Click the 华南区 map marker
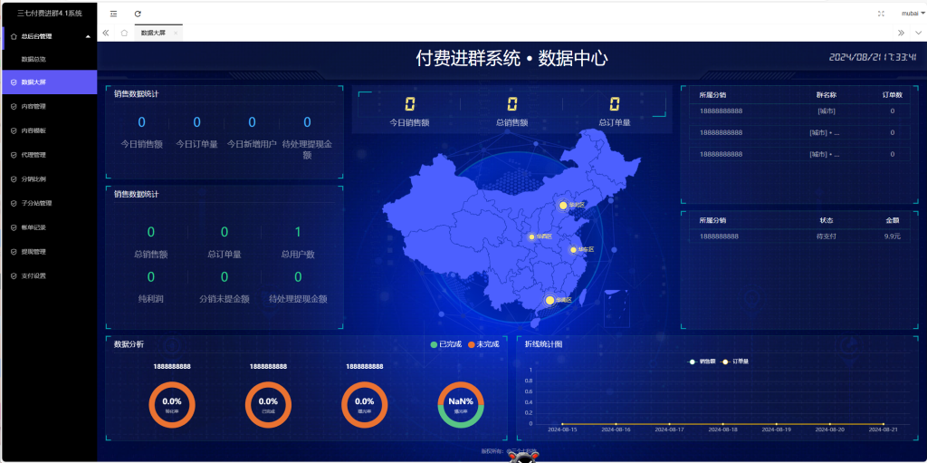The height and width of the screenshot is (463, 927). point(550,300)
